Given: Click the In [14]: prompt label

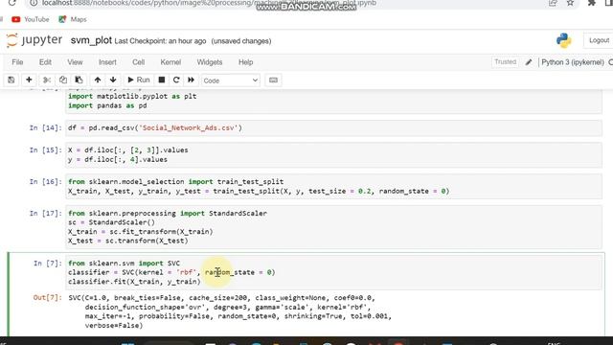Looking at the screenshot, I should click(x=45, y=127).
